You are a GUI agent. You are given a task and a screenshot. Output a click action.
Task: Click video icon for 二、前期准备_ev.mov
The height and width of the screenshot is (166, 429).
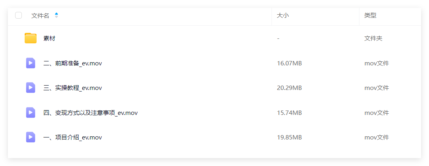30,63
